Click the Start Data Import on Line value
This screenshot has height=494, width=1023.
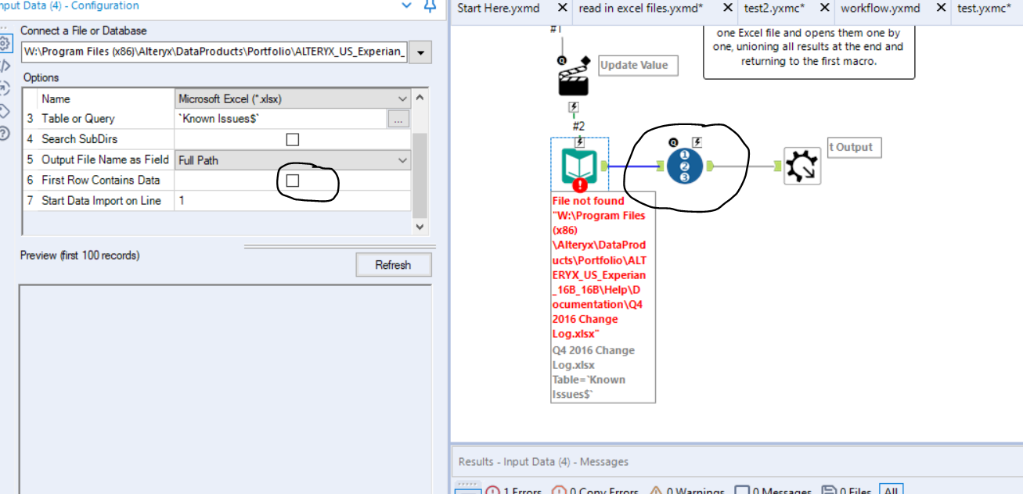click(x=293, y=201)
